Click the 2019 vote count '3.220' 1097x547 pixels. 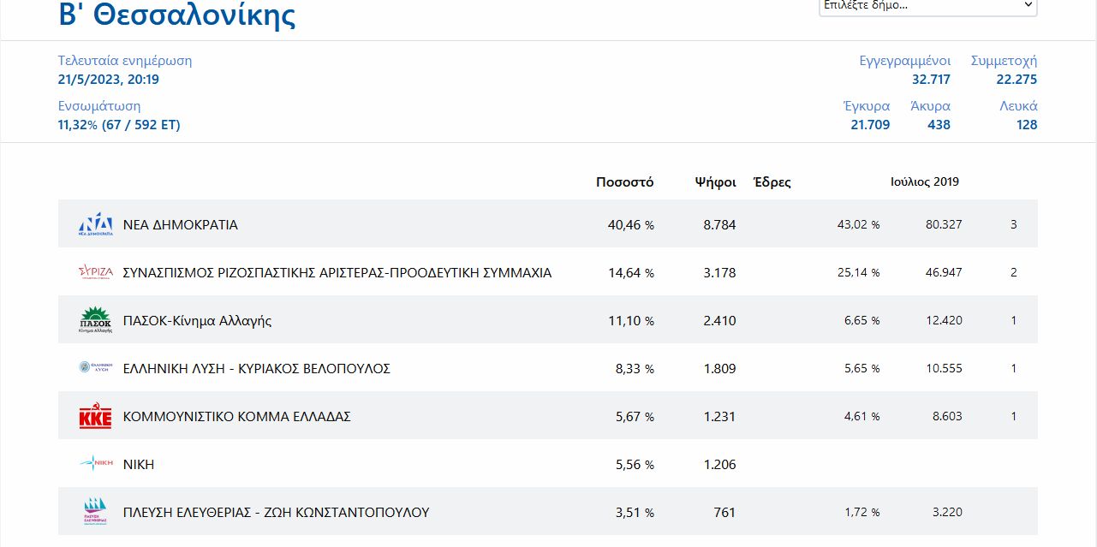point(947,513)
